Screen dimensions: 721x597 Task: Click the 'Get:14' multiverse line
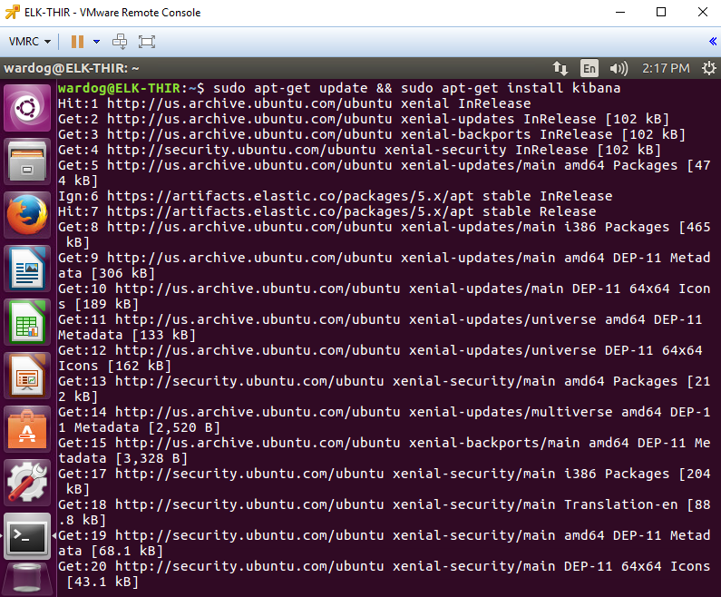pyautogui.click(x=385, y=419)
